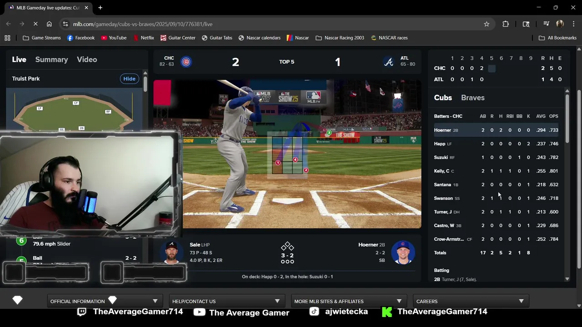582x327 pixels.
Task: Go to browser home page icon
Action: tap(49, 24)
